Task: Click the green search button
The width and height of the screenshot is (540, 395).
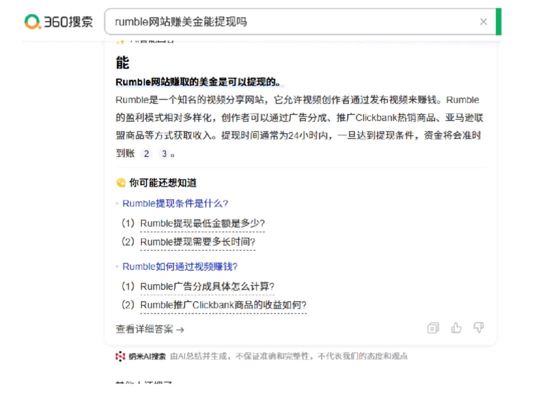Action: pos(498,22)
